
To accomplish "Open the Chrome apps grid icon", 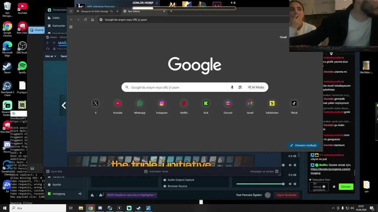I will coord(71,27).
